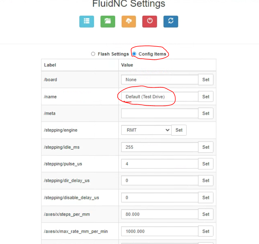Focus the steps_per_mm field showing 80.000

pyautogui.click(x=160, y=214)
